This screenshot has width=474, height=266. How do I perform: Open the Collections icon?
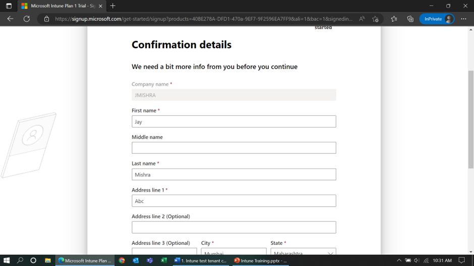410,19
